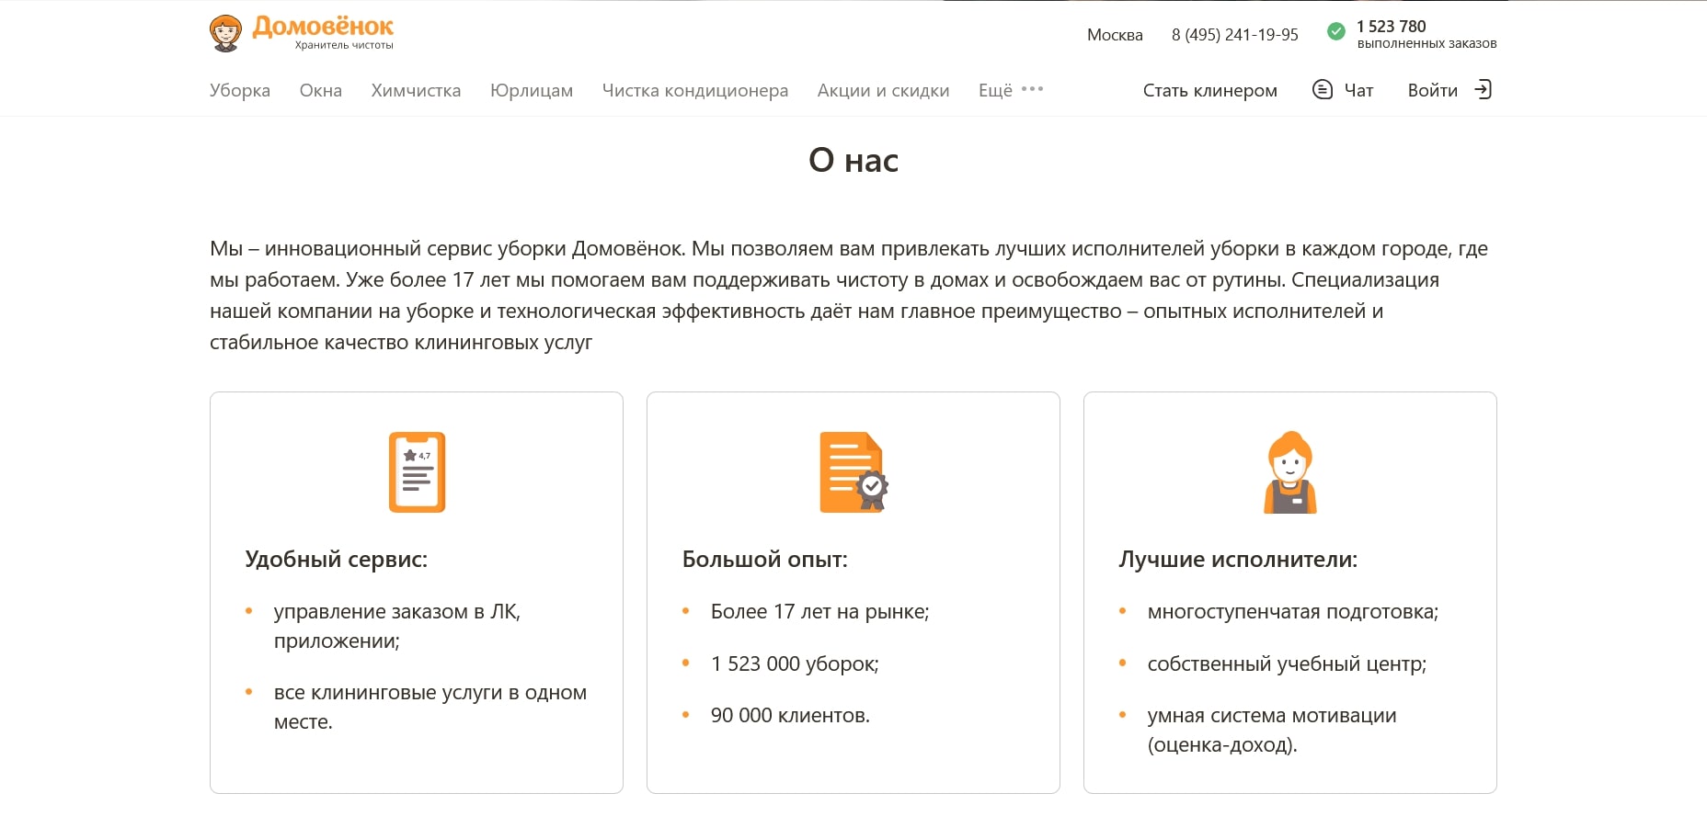
Task: Click the Стать клинером link
Action: point(1209,90)
